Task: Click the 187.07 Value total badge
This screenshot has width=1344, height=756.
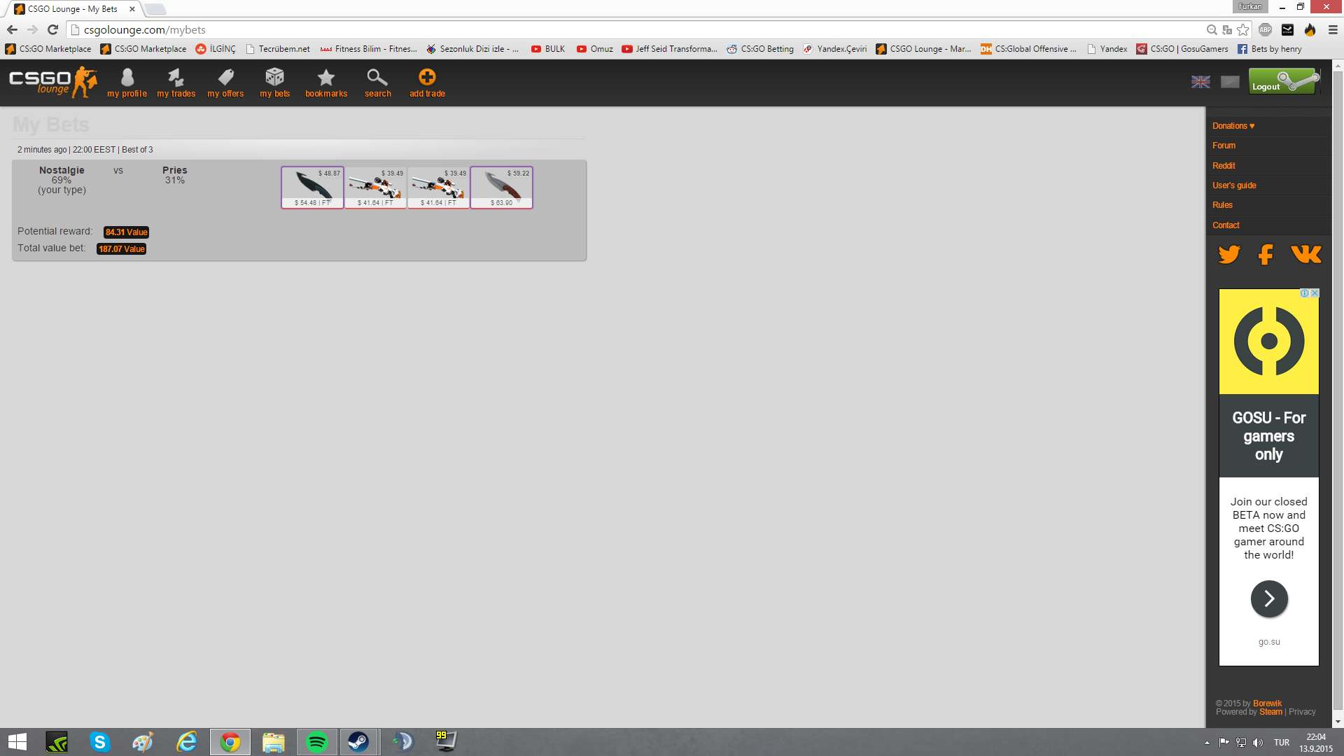Action: pos(121,249)
